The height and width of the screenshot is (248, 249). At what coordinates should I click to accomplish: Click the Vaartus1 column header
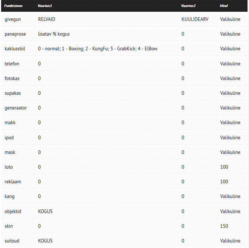coord(45,6)
